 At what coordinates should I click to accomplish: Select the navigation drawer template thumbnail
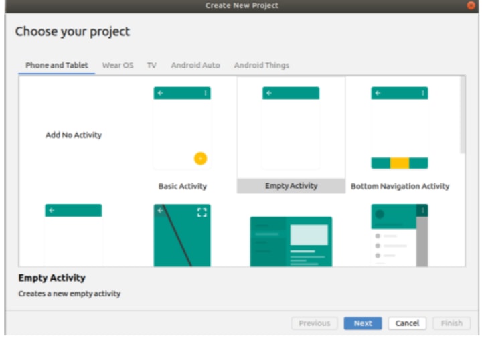point(400,236)
